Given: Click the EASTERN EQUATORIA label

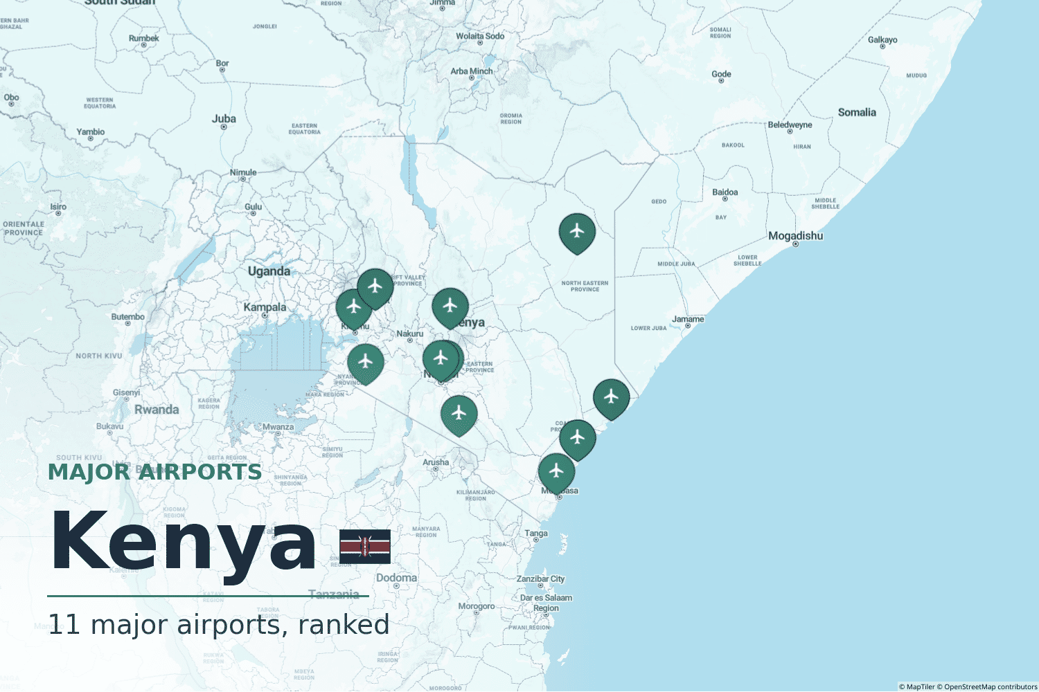Looking at the screenshot, I should (305, 129).
